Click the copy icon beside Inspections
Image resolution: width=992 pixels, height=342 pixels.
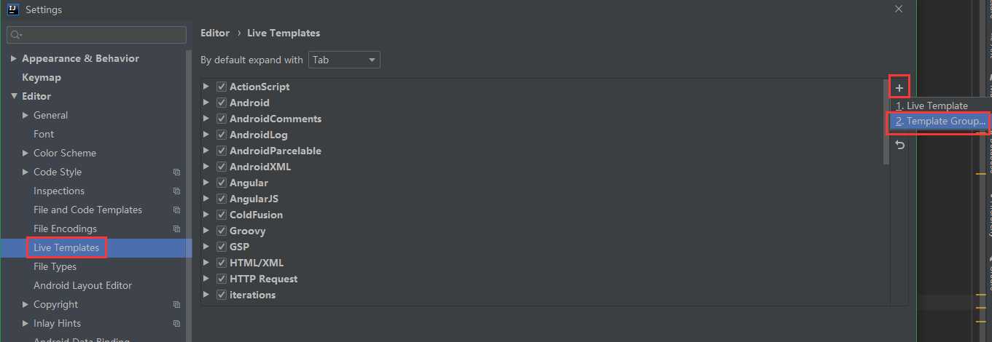176,191
